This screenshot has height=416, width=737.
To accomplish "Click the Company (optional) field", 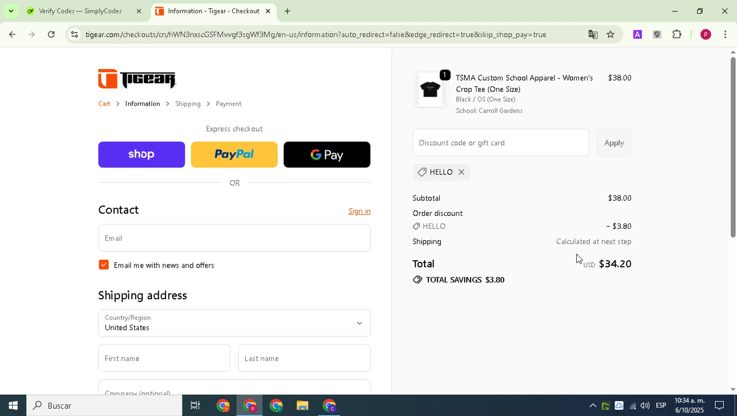I will pyautogui.click(x=234, y=387).
